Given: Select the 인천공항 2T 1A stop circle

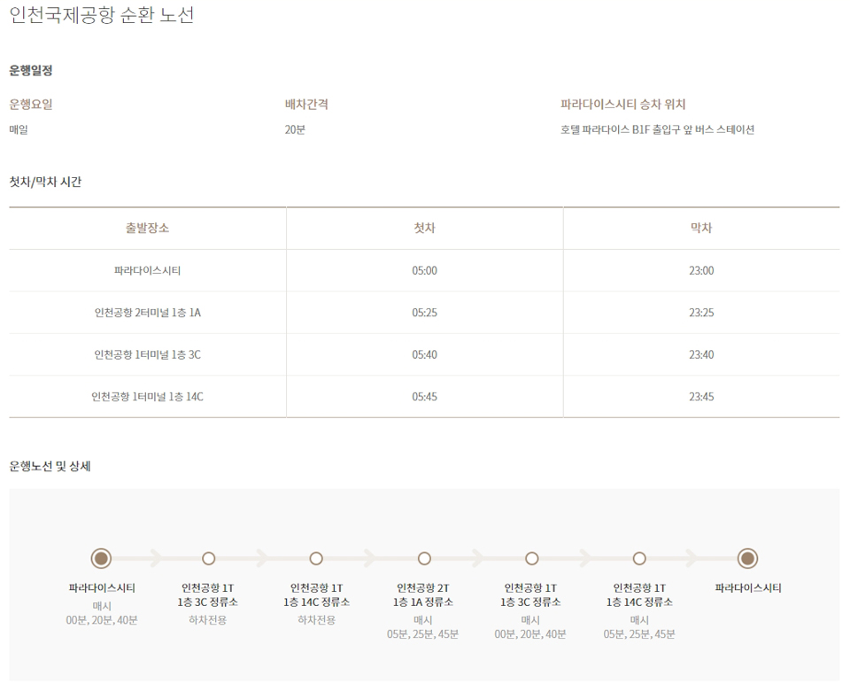Looking at the screenshot, I should (424, 559).
